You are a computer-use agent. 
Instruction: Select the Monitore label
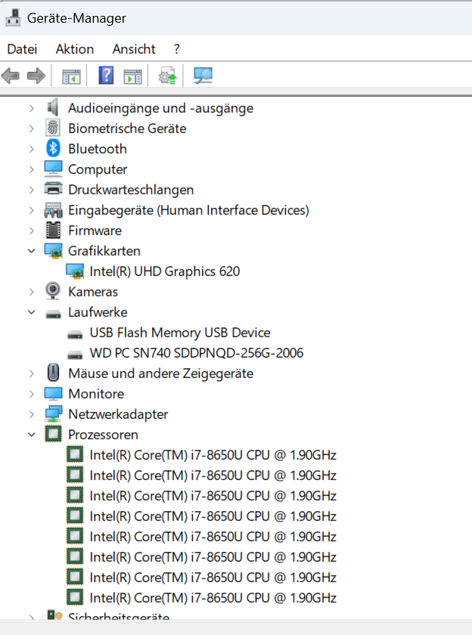(x=96, y=394)
